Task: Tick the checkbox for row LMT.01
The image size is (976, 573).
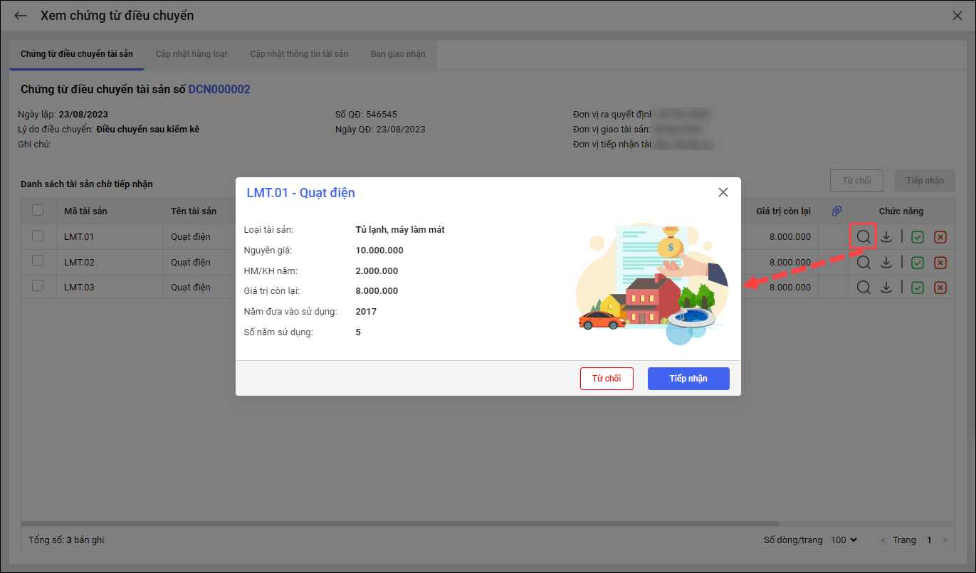Action: click(38, 236)
